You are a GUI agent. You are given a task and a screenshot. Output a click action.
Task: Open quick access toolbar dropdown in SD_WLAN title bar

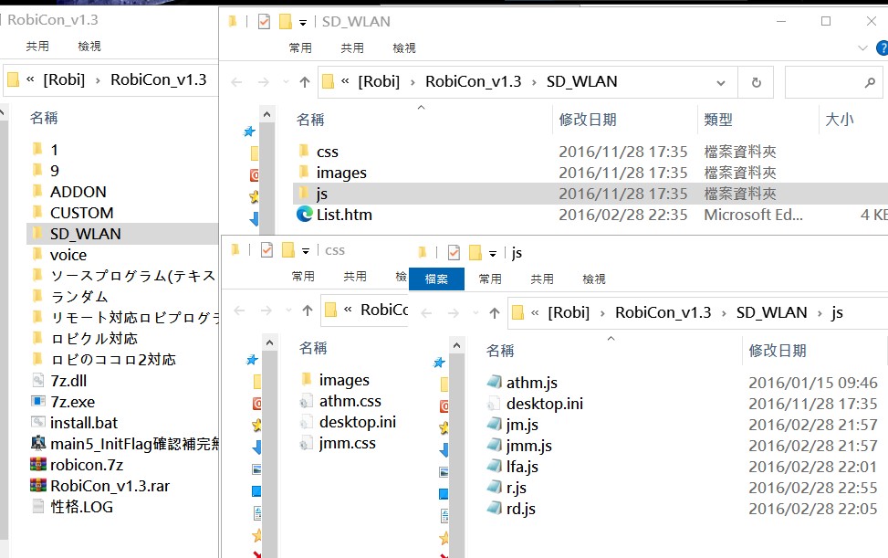[x=303, y=23]
